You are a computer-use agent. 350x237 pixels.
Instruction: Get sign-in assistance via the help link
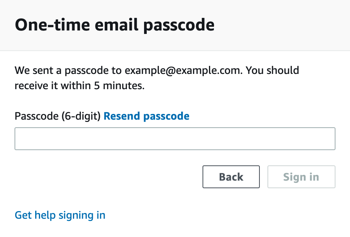[x=60, y=215]
